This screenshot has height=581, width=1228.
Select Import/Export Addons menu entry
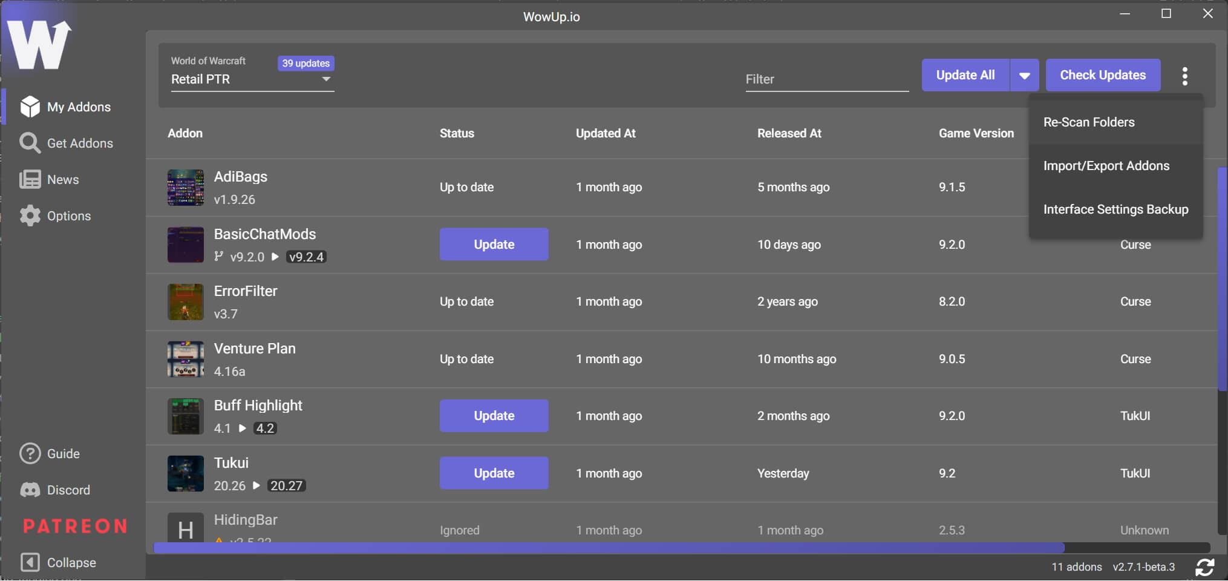[1115, 165]
